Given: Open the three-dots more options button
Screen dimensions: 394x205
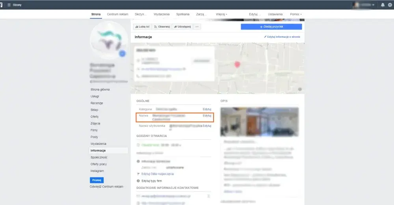Looking at the screenshot, I should pos(197,27).
